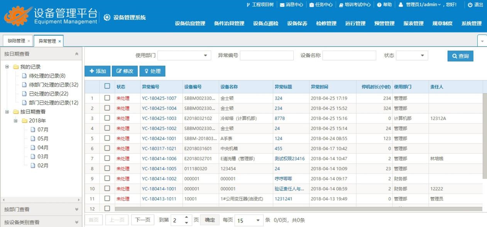This screenshot has height=227, width=487.
Task: Click the 添加 button
Action: pos(97,71)
